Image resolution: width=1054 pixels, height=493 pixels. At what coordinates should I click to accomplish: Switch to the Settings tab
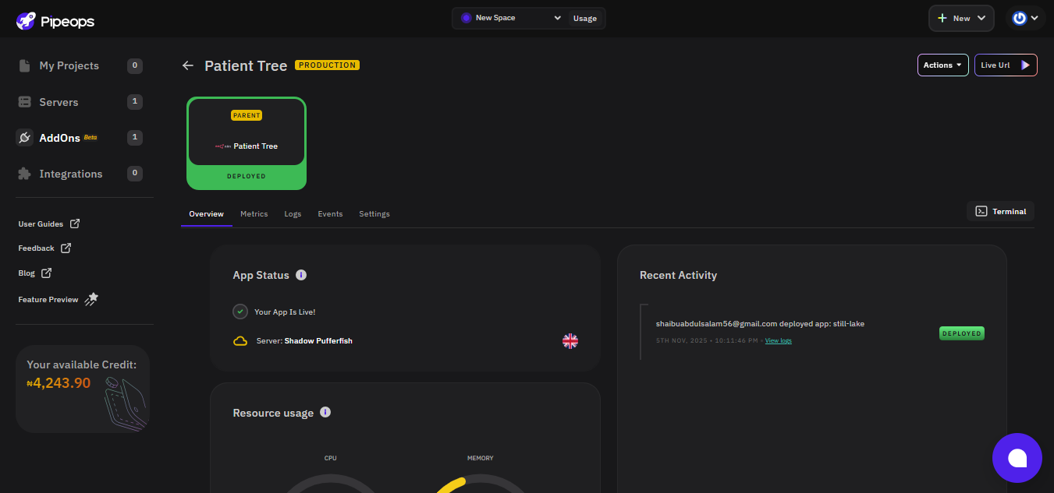tap(374, 214)
